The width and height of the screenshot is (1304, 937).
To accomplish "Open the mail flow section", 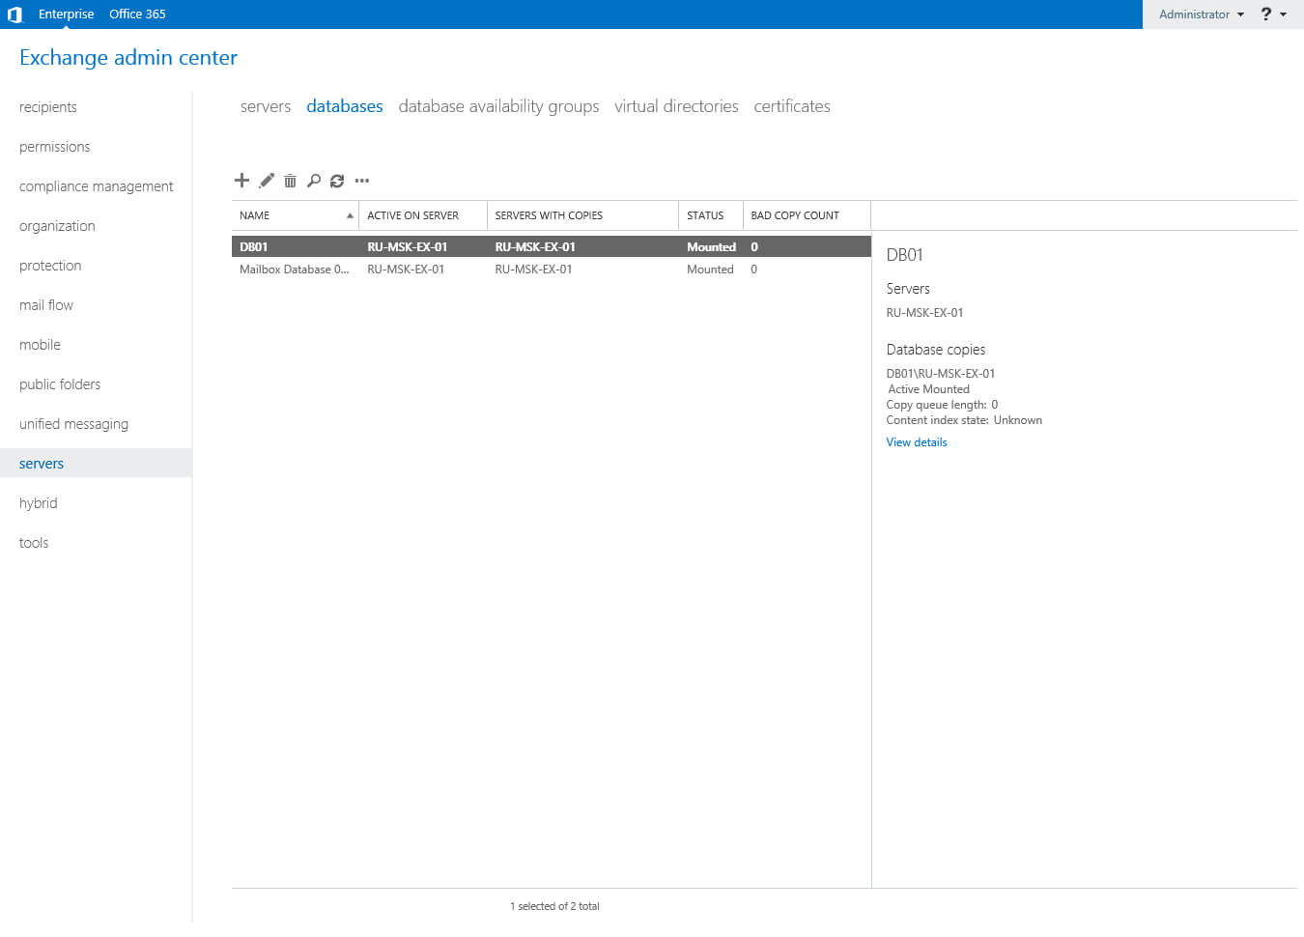I will (46, 305).
